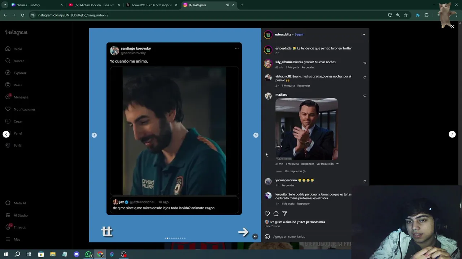Reply to lexguitar's comment
The height and width of the screenshot is (259, 462).
tap(303, 204)
